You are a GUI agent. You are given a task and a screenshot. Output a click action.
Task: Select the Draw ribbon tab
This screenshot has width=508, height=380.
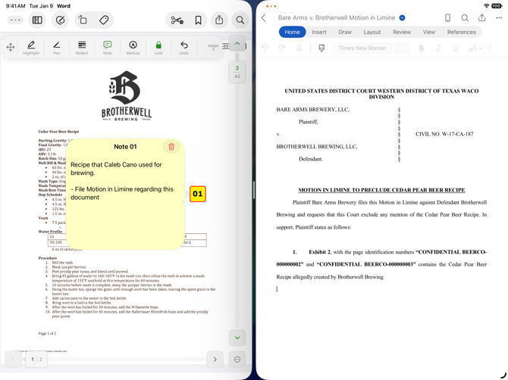click(x=345, y=32)
